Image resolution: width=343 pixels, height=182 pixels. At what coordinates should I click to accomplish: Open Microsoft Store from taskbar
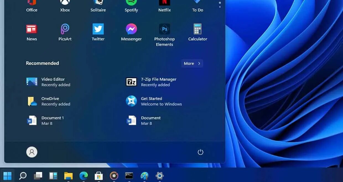(99, 175)
